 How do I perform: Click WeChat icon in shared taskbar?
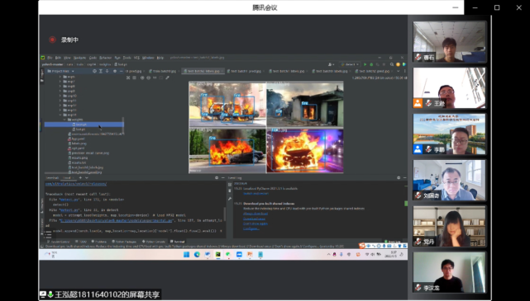228,255
